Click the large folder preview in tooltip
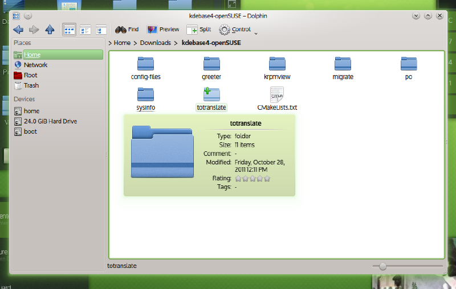The height and width of the screenshot is (289, 456). click(162, 151)
